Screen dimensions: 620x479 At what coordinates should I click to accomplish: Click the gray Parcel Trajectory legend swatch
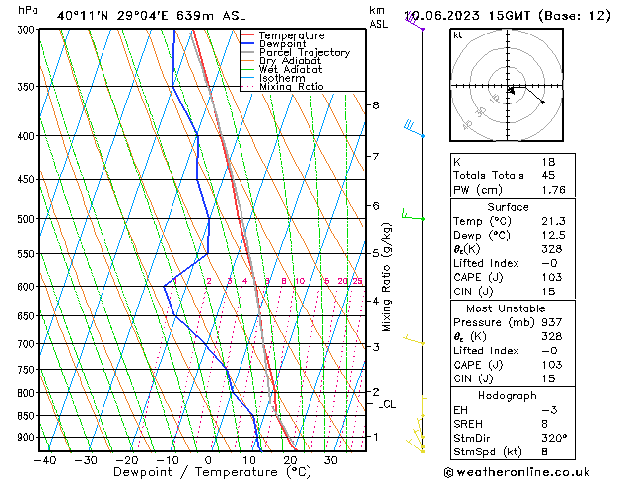click(x=248, y=52)
